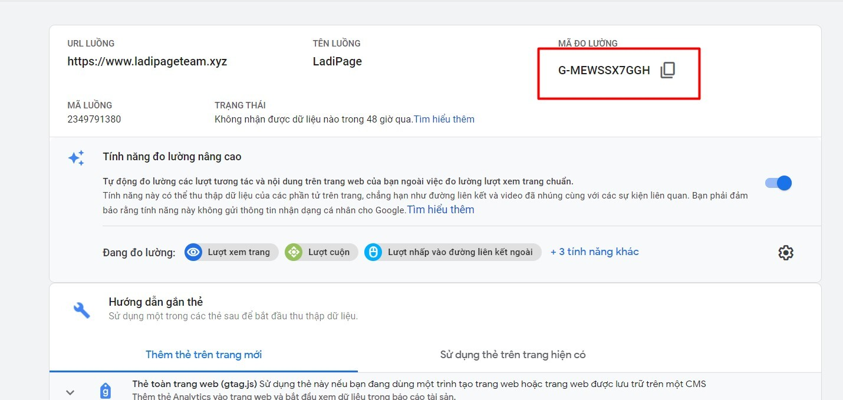Click the Lượt nhấp vào đường liên kết ngoài chip
This screenshot has width=843, height=400.
point(460,252)
